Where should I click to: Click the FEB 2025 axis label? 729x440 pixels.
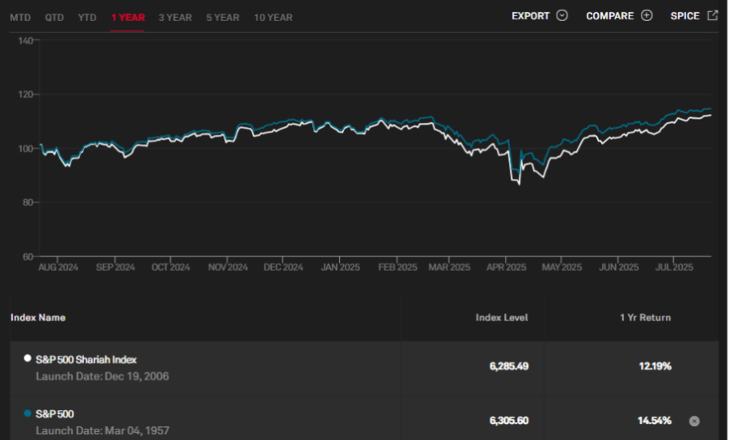pos(397,267)
